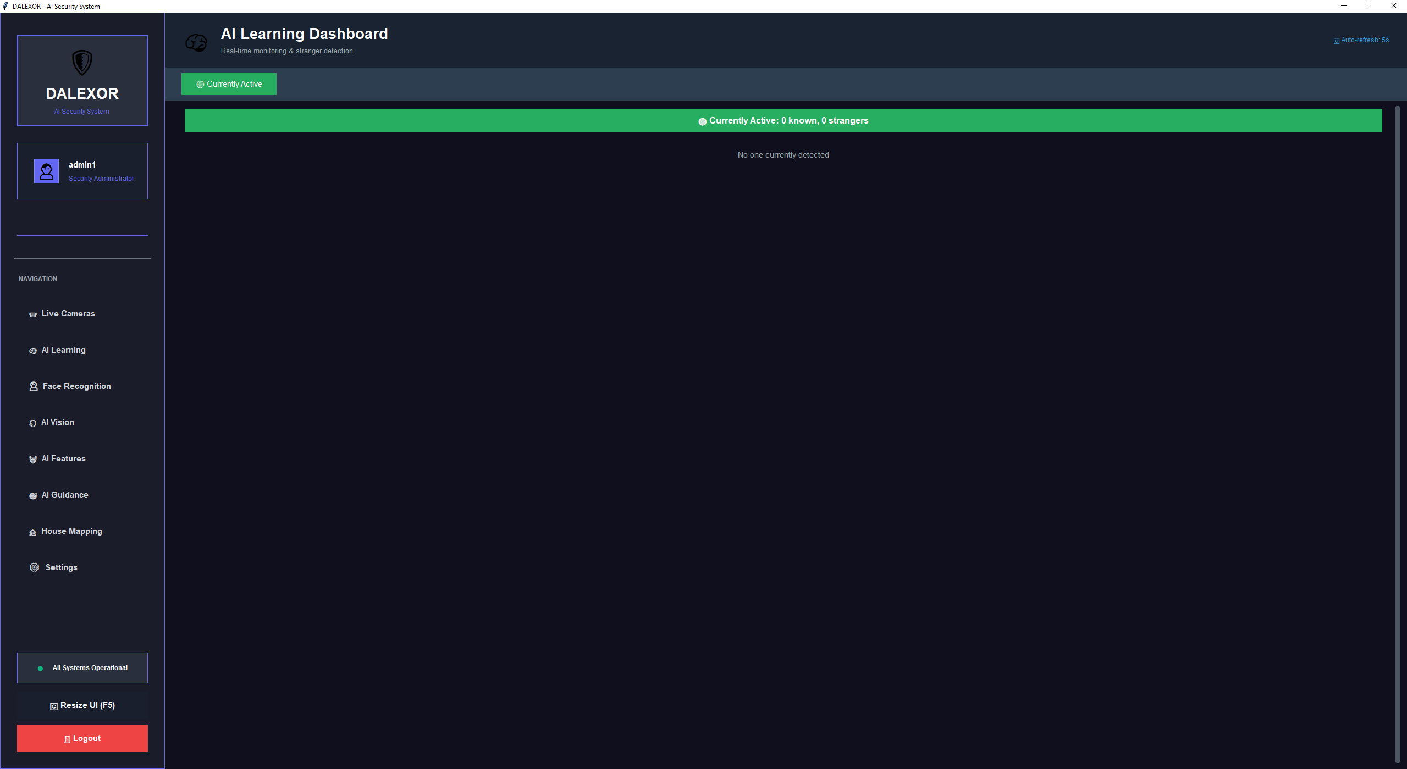
Task: Click the Security Administrator role label
Action: click(101, 179)
